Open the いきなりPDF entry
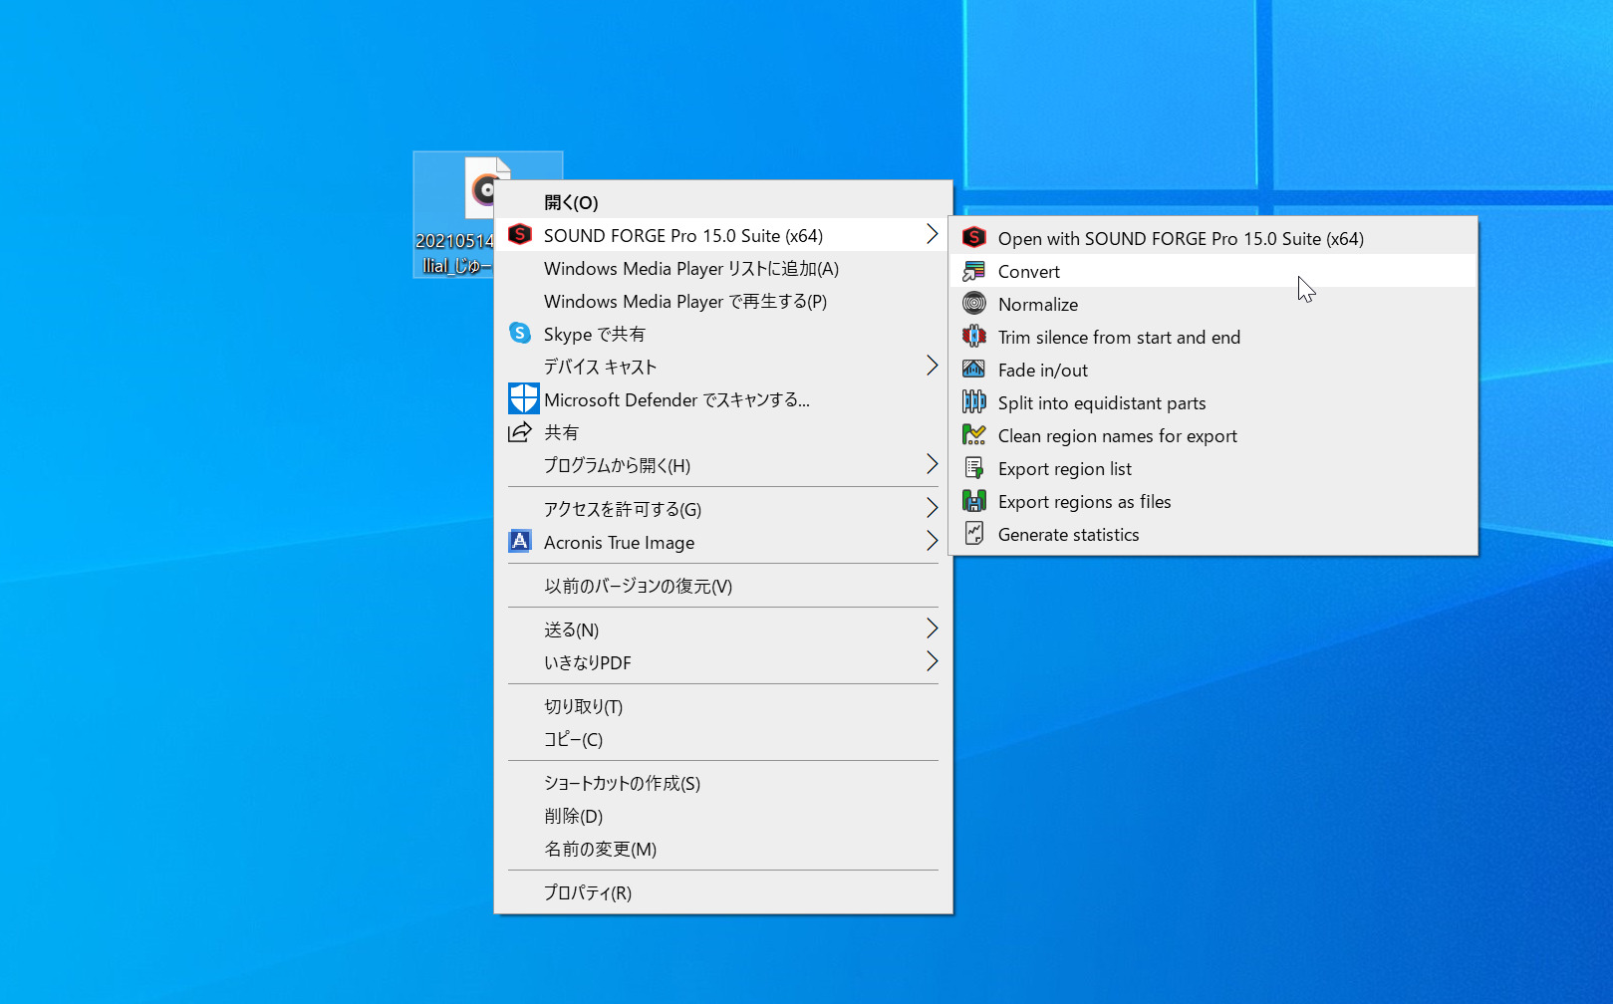1613x1004 pixels. 723,662
